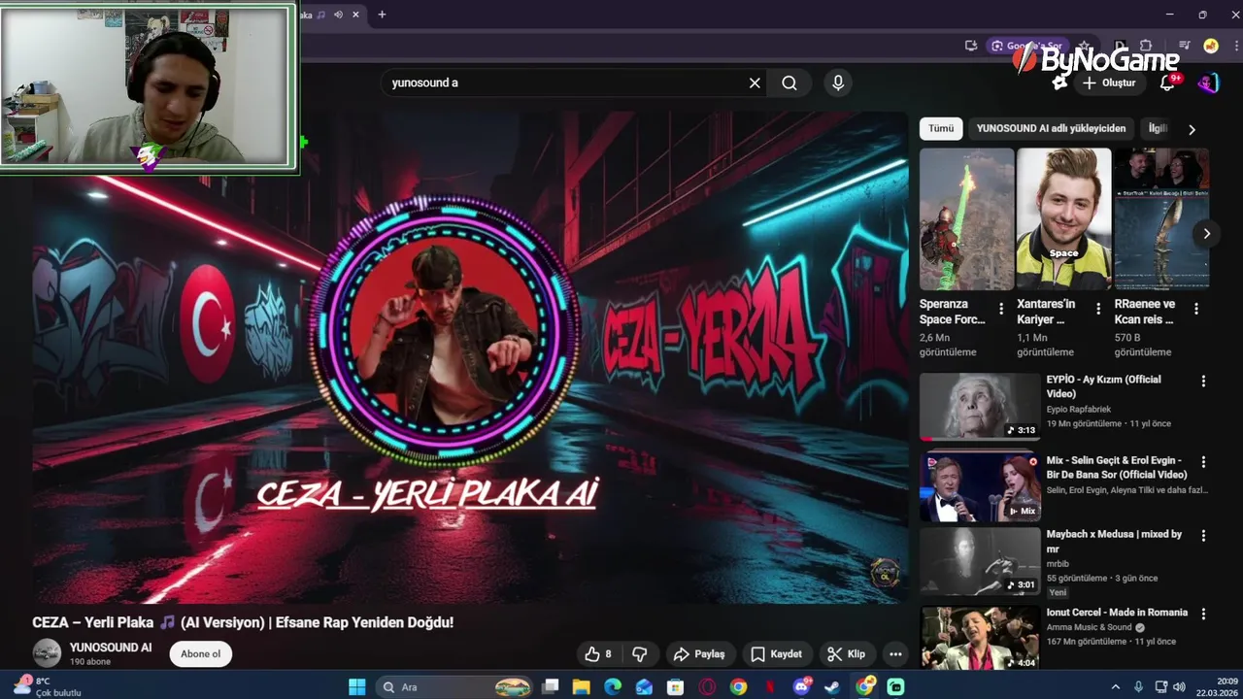
Task: Click Amma Music & Sound channel name
Action: pyautogui.click(x=1090, y=628)
